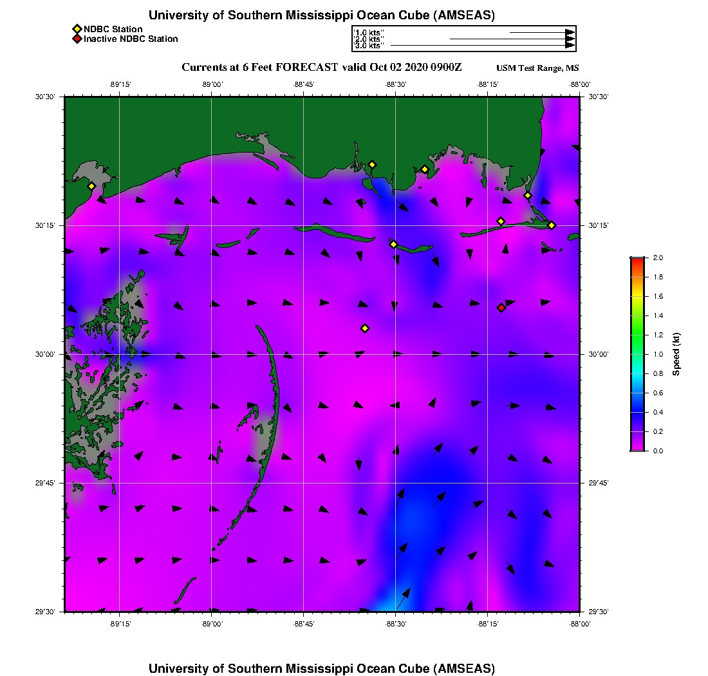Select the northernmost yellow station marker on map
The width and height of the screenshot is (708, 676).
coord(372,165)
